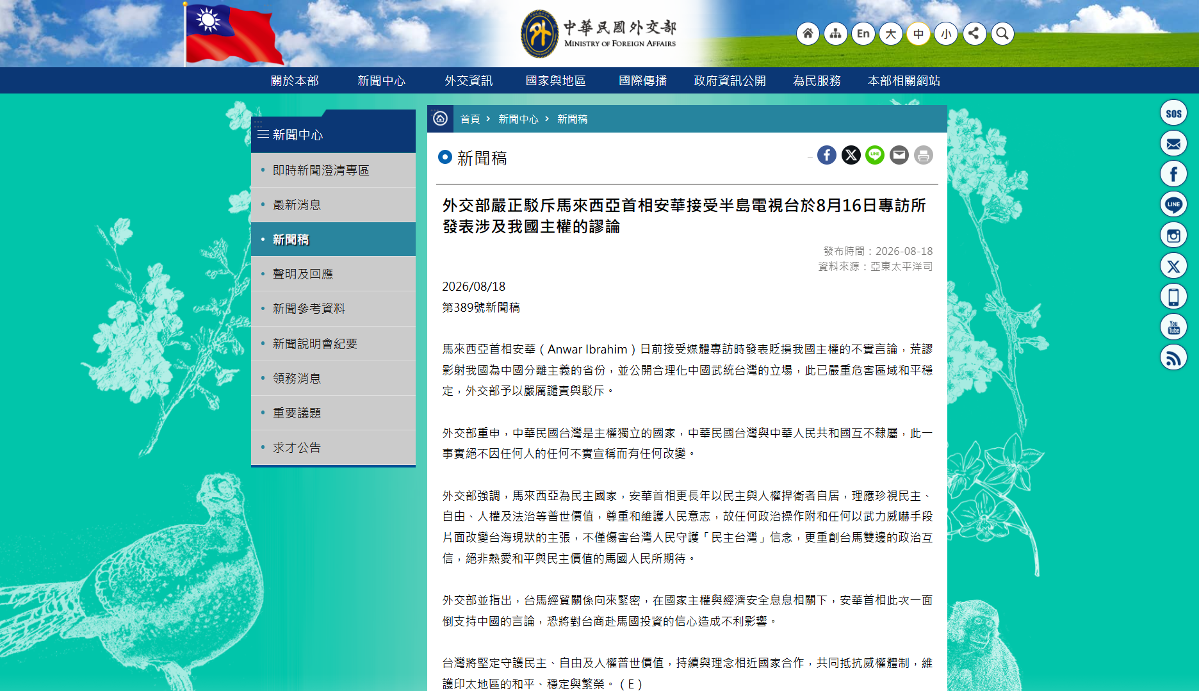
Task: Set font size to small (小)
Action: coord(946,33)
